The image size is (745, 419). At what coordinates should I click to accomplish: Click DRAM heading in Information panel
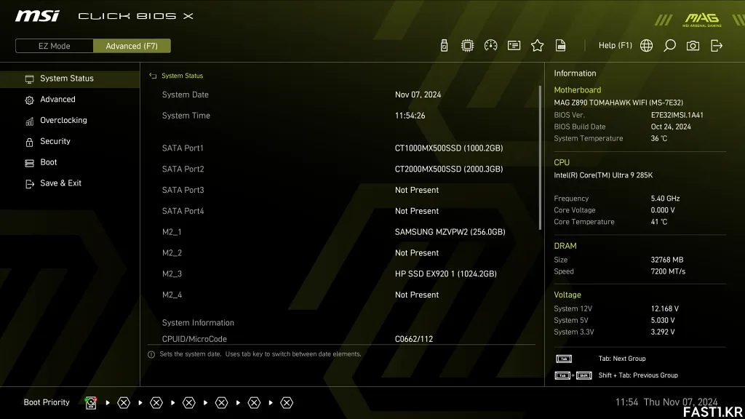(x=565, y=246)
